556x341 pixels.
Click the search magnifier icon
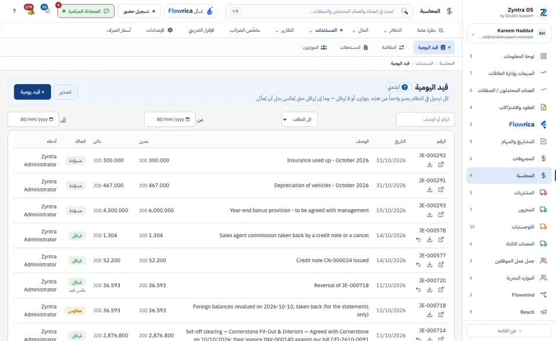click(404, 11)
